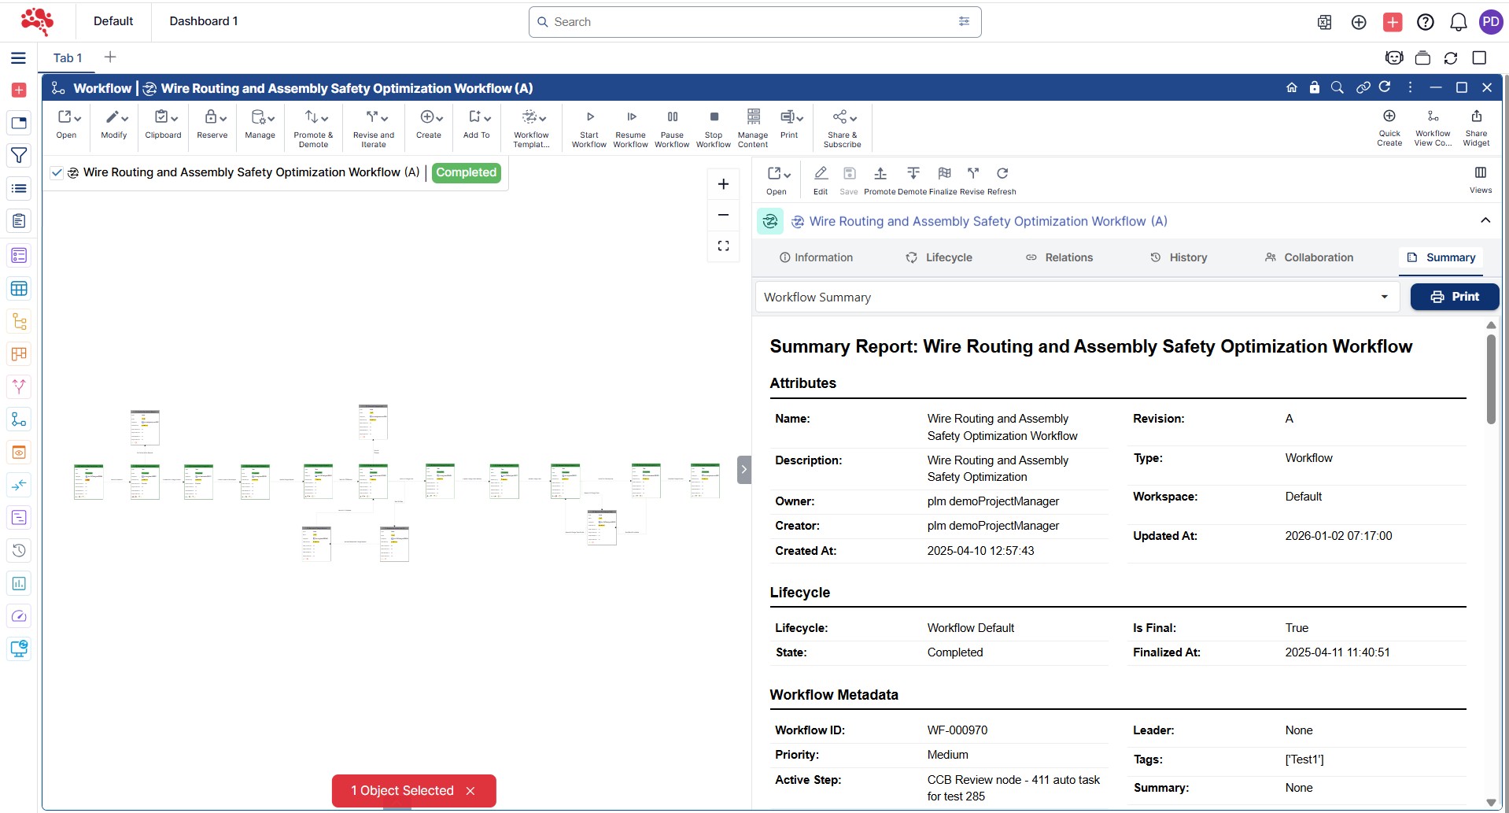Image resolution: width=1509 pixels, height=813 pixels.
Task: Click the Stop Workflow icon
Action: pos(714,117)
